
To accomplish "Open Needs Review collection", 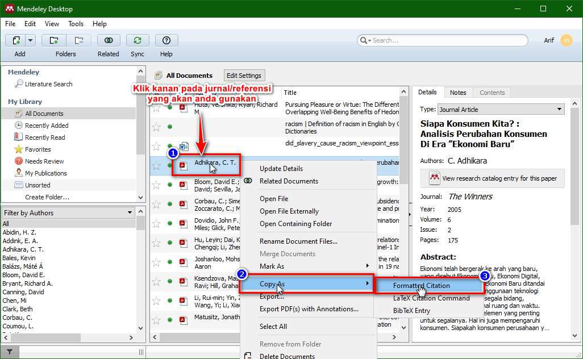I will click(44, 161).
